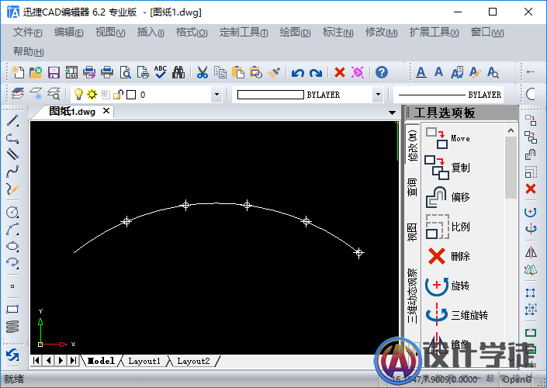
Task: Redo the action with the blue arrow
Action: click(316, 73)
